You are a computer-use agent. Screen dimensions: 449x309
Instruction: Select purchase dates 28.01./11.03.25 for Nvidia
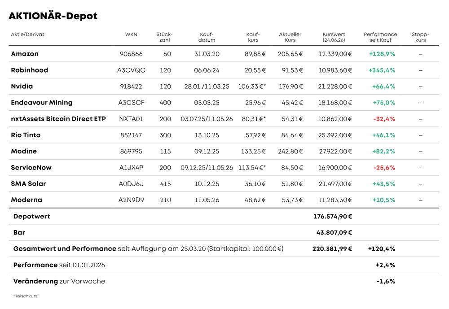pos(207,87)
